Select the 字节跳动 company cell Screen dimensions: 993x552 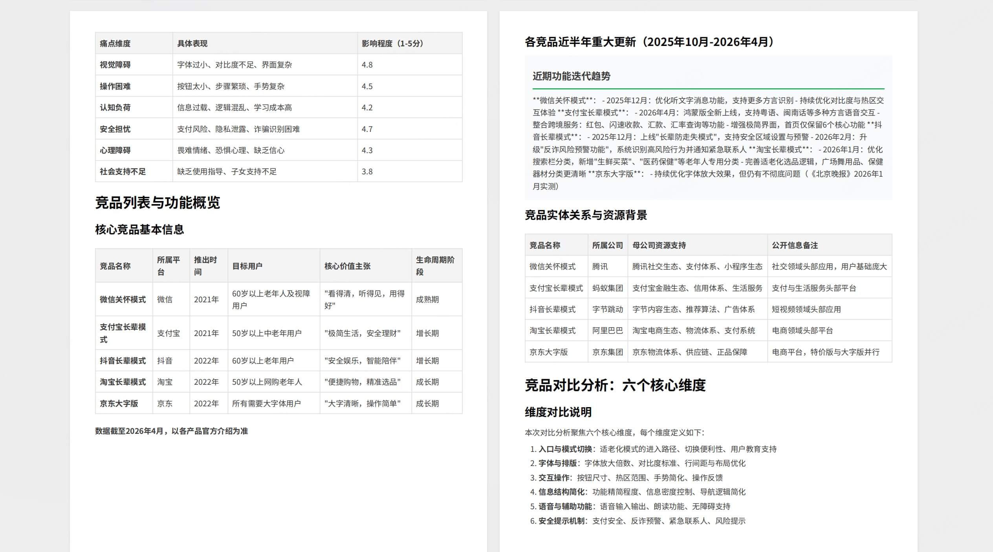click(607, 309)
